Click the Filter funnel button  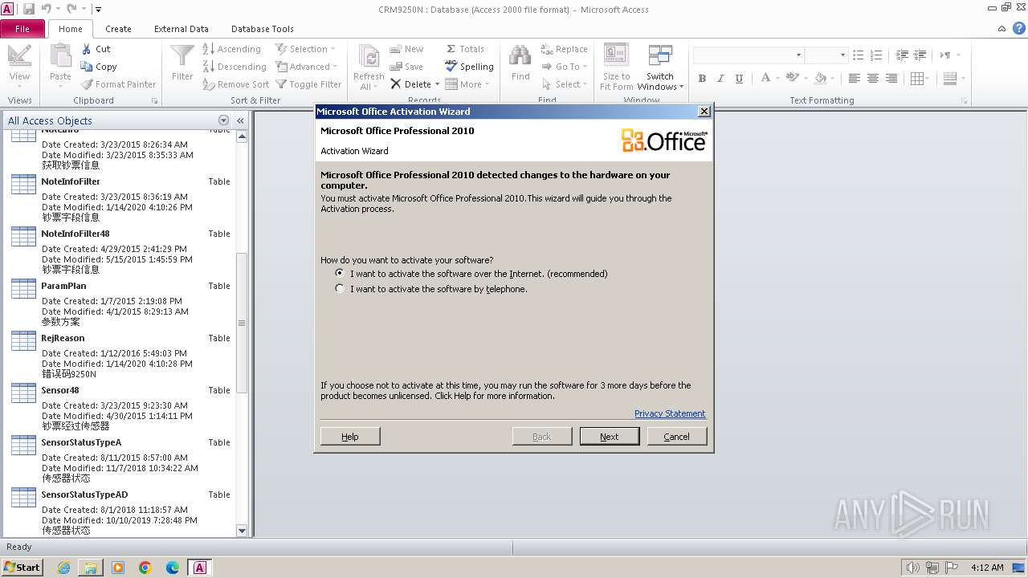182,63
